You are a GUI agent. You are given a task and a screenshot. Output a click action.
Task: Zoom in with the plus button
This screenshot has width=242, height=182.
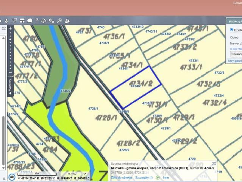pyautogui.click(x=10, y=28)
